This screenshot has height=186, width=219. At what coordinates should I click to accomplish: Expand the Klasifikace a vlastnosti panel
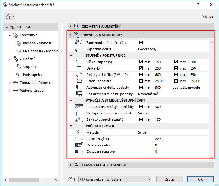pyautogui.click(x=70, y=165)
